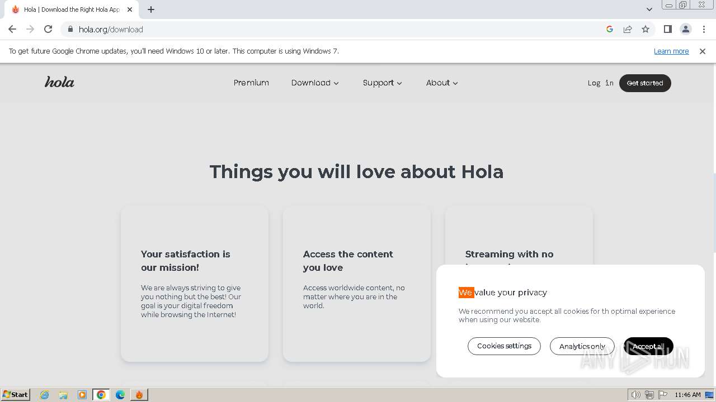The height and width of the screenshot is (402, 716).
Task: Open the Chrome three-dot menu
Action: [704, 29]
